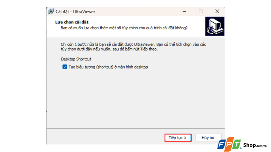This screenshot has width=271, height=152.
Task: Close the UltraViewer setup window
Action: pos(217,11)
